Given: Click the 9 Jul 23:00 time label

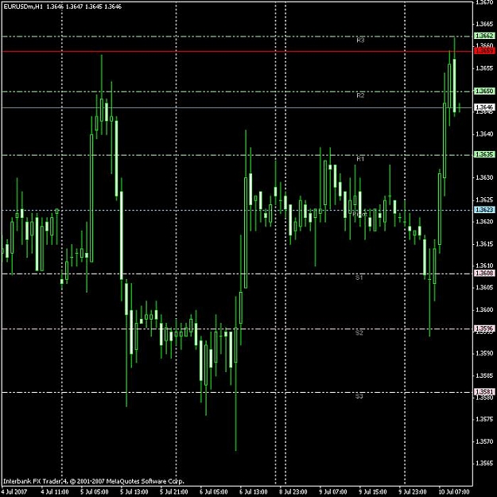Looking at the screenshot, I should (413, 492).
